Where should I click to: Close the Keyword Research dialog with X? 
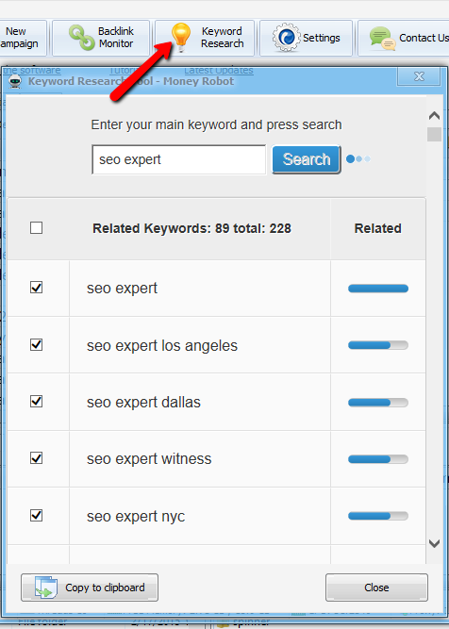[419, 76]
